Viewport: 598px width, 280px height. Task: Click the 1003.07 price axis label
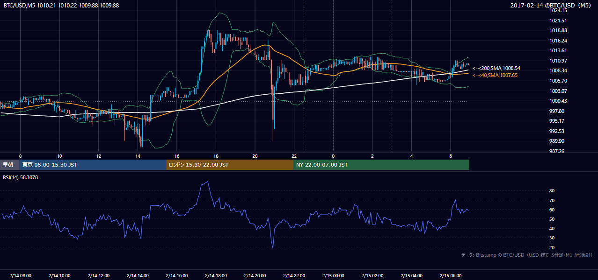559,91
